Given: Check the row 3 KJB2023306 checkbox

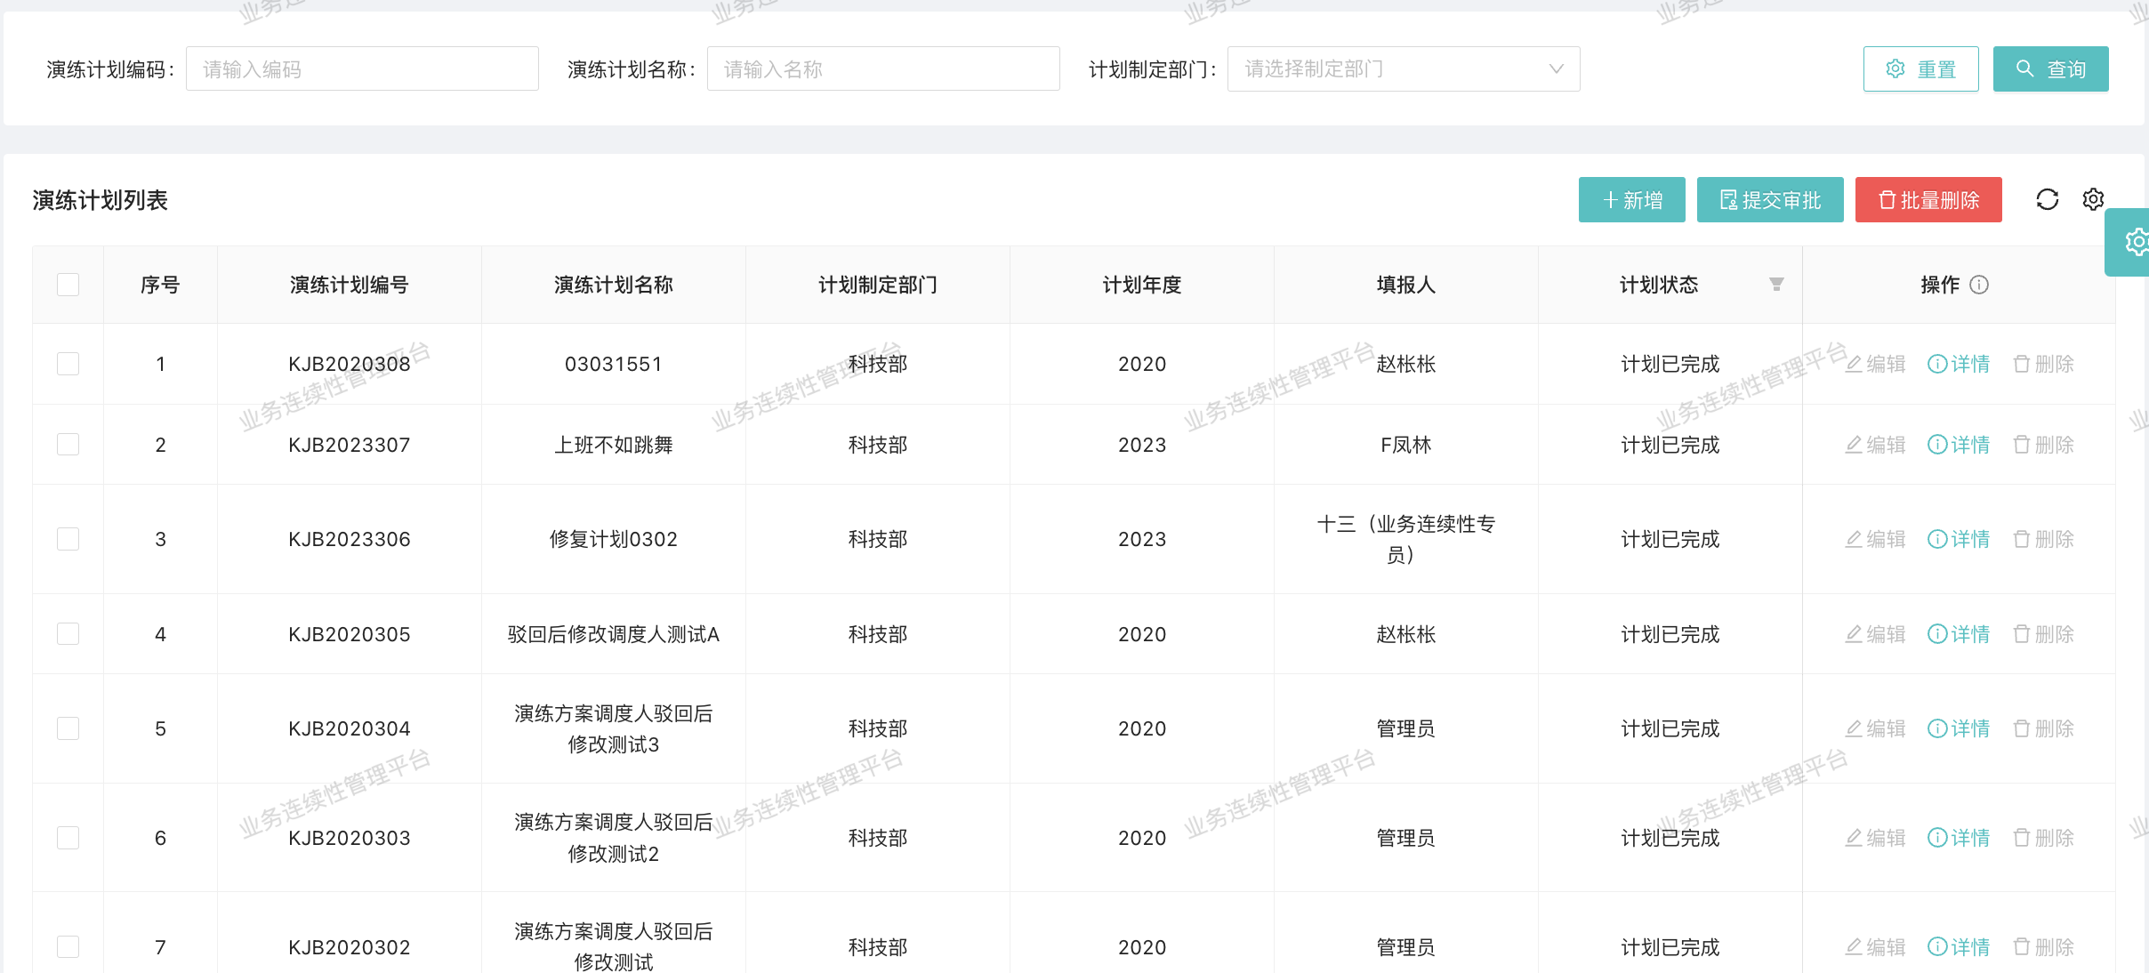Looking at the screenshot, I should coord(68,539).
